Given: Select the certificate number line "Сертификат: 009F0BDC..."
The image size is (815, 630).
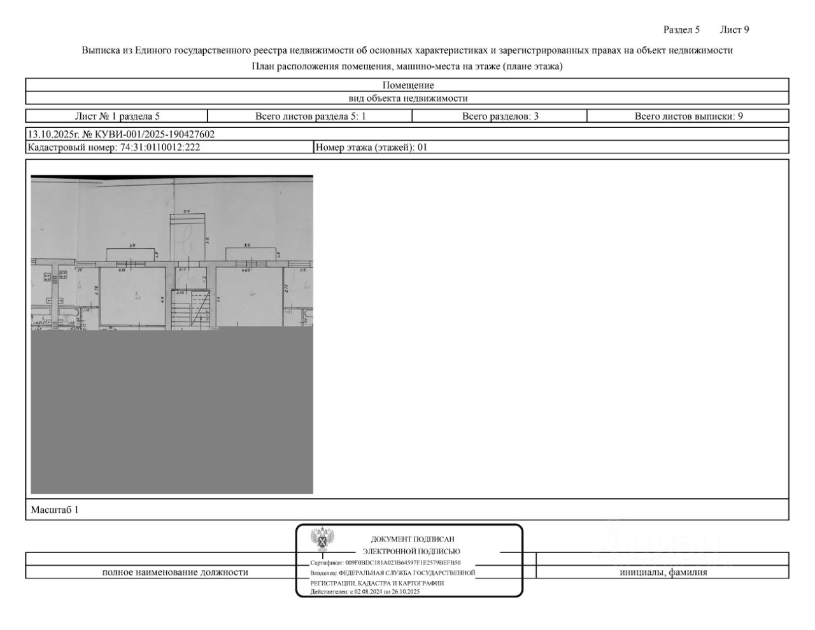Looking at the screenshot, I should pyautogui.click(x=385, y=563).
